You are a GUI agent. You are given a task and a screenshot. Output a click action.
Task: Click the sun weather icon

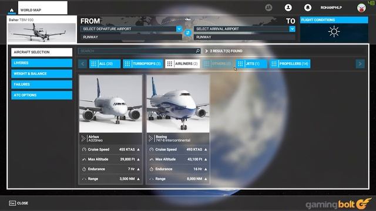click(x=334, y=32)
